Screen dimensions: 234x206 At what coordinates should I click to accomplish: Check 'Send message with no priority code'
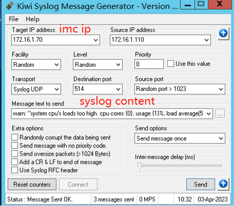click(15, 146)
